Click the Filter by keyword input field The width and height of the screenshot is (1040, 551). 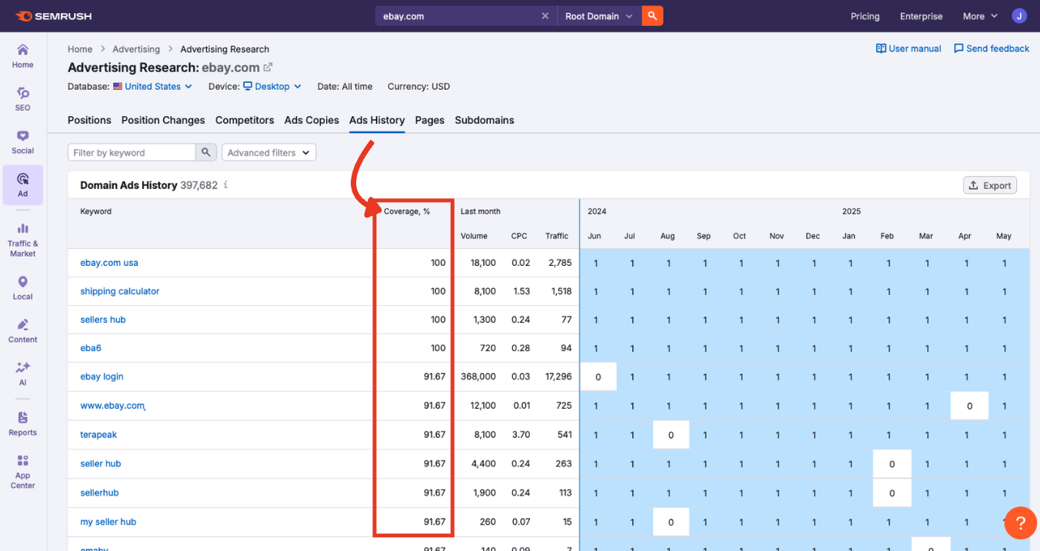(x=131, y=152)
